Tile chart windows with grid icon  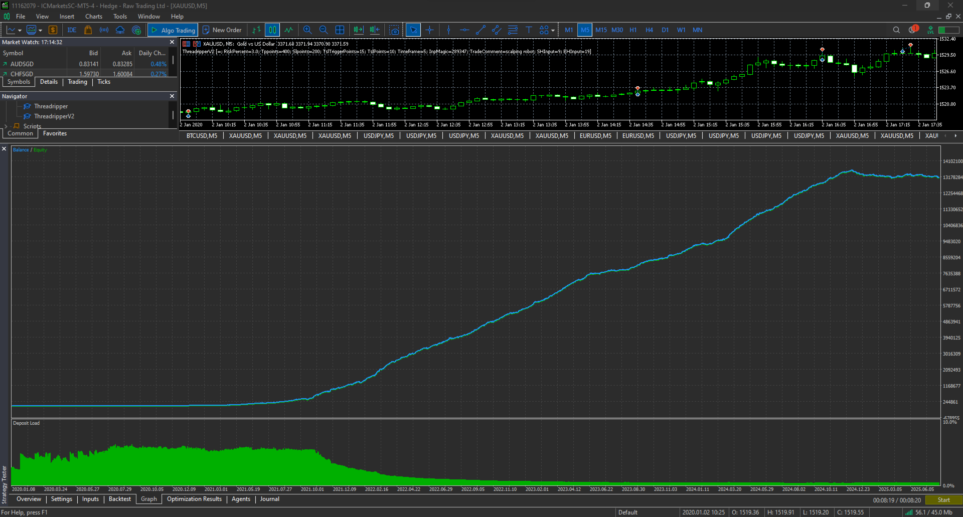point(340,30)
